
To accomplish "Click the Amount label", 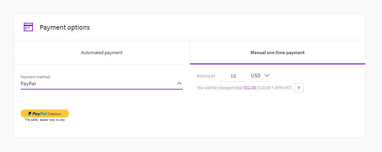I will pos(206,76).
